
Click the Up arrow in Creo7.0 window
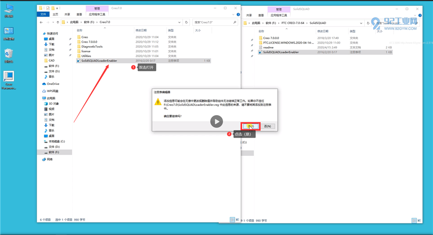[x=58, y=22]
